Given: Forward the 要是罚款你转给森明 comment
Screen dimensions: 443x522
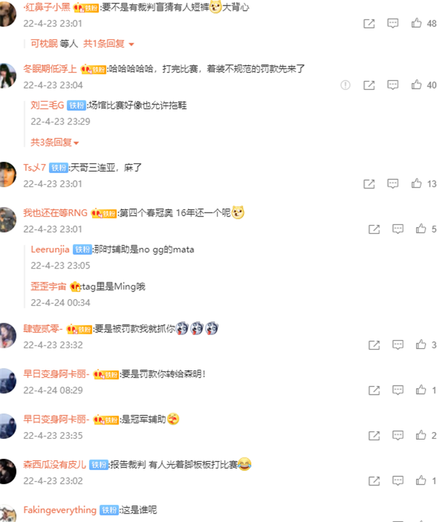Looking at the screenshot, I should click(374, 390).
